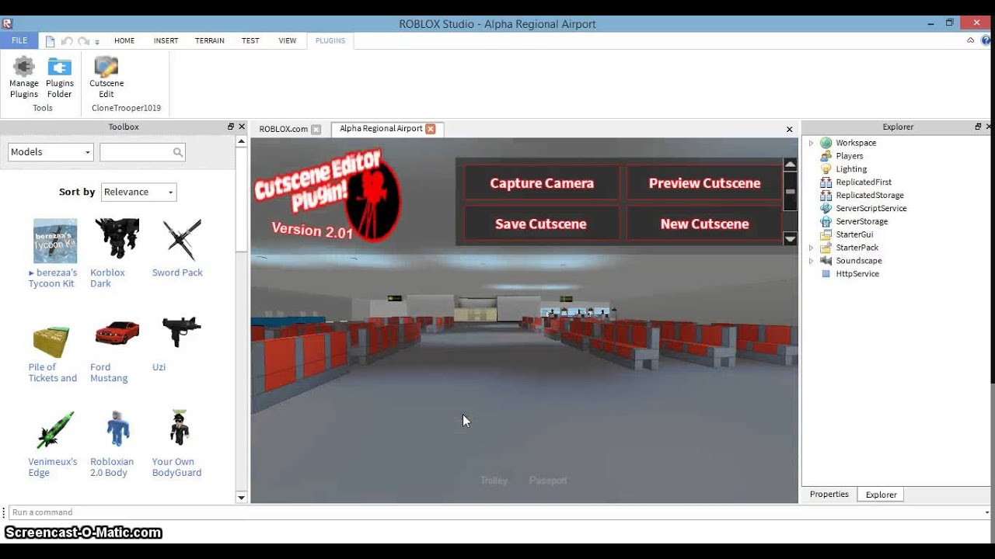Switch to the Explorer panel tab

pyautogui.click(x=882, y=495)
